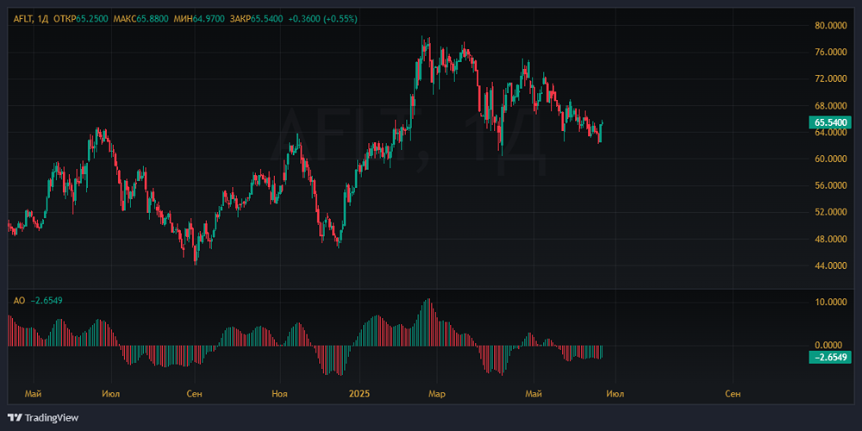Click the Ноя month label on time axis
862x431 pixels.
(278, 394)
